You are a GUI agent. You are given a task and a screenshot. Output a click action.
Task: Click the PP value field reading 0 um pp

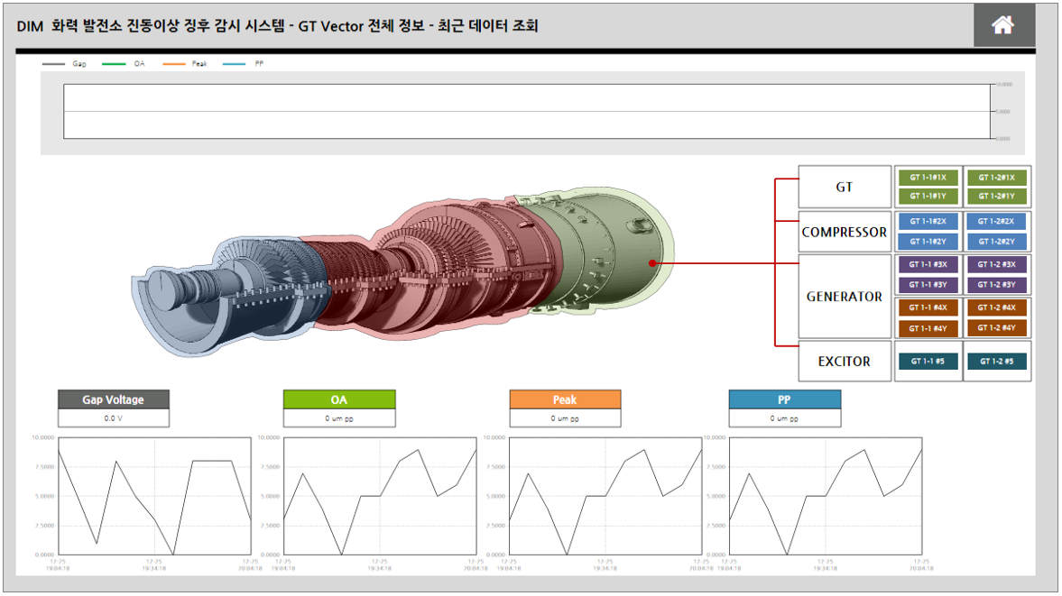click(x=784, y=418)
